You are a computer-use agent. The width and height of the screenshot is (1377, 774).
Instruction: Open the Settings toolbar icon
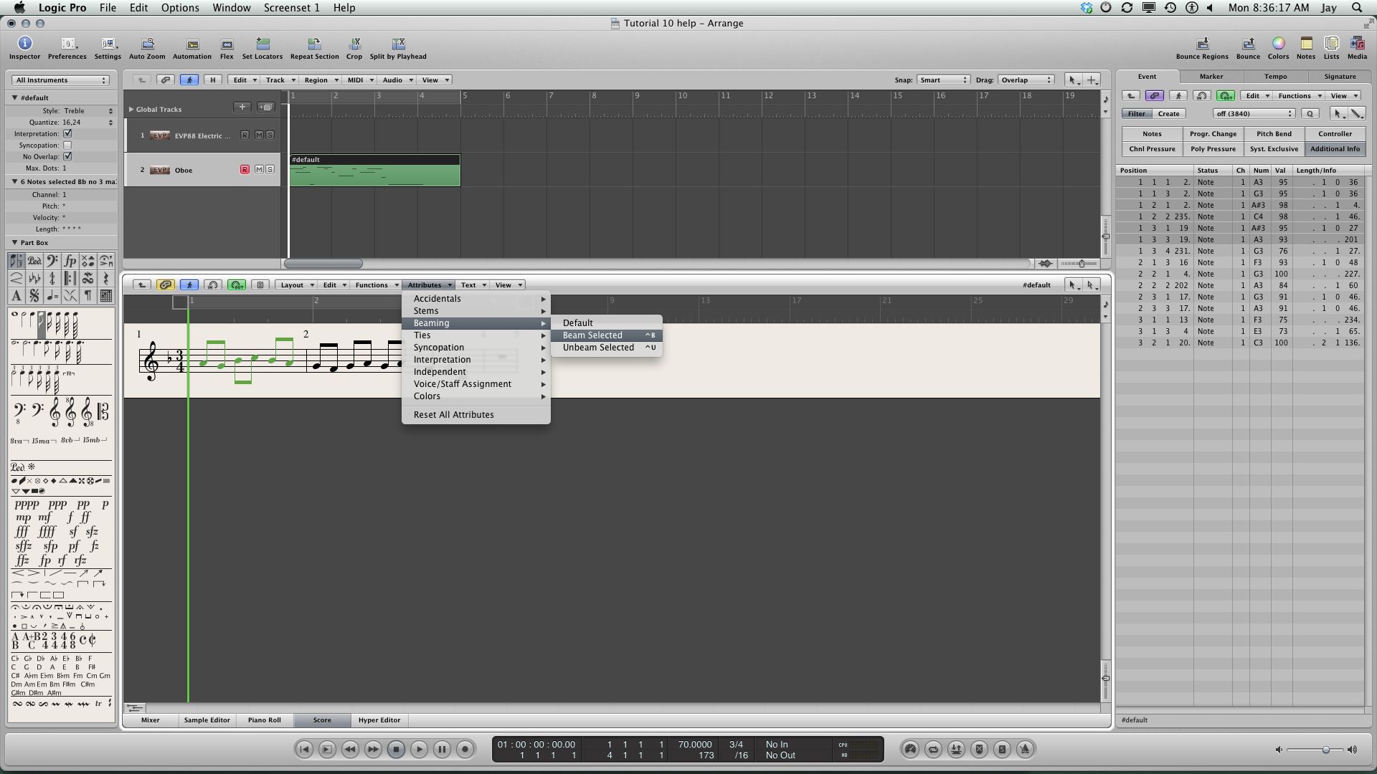(108, 48)
